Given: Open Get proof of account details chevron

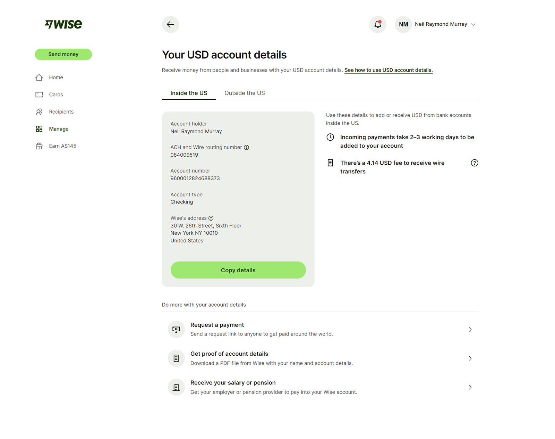Looking at the screenshot, I should pos(470,358).
